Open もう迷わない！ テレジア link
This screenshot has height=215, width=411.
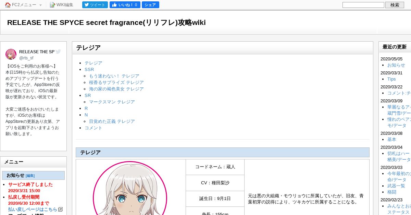(114, 76)
